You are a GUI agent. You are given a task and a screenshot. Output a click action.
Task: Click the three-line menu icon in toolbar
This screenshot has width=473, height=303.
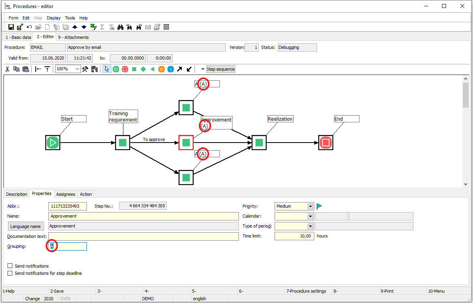coord(166,27)
